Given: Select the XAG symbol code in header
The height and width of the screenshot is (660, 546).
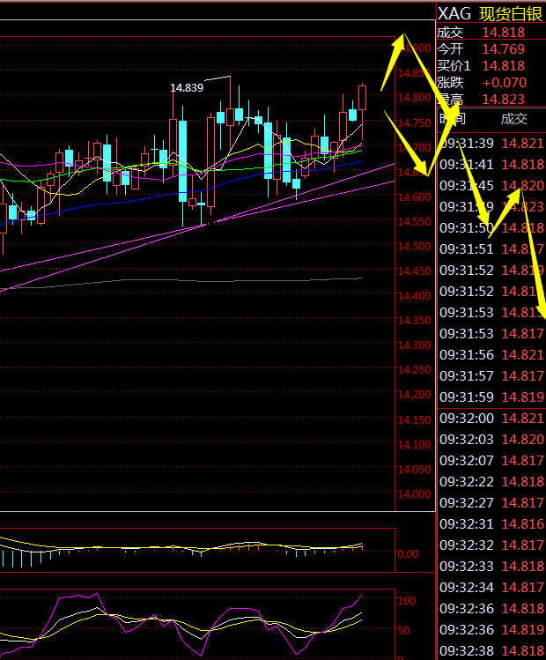Looking at the screenshot, I should click(454, 14).
